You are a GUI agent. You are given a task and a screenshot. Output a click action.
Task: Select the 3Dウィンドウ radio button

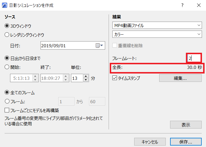[x=7, y=26]
